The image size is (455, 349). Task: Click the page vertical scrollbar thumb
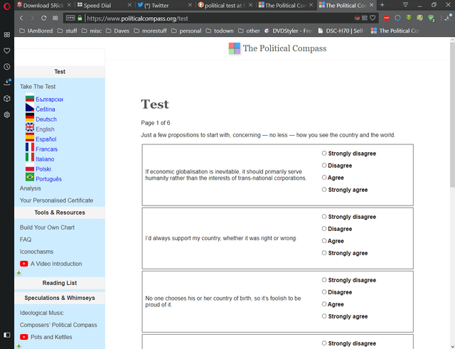[x=452, y=114]
